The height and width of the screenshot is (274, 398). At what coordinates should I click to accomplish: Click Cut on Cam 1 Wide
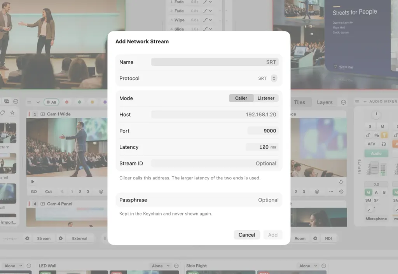pyautogui.click(x=49, y=191)
